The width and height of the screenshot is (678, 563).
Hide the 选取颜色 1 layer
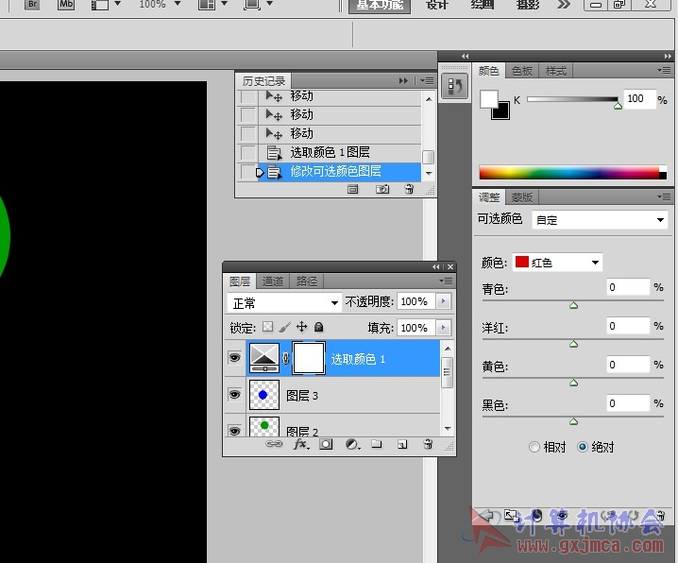[235, 358]
